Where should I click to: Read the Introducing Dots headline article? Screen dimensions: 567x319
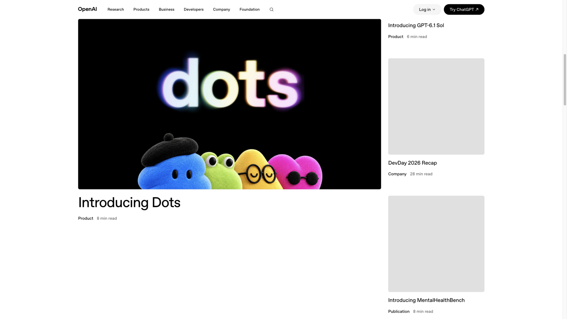[129, 203]
